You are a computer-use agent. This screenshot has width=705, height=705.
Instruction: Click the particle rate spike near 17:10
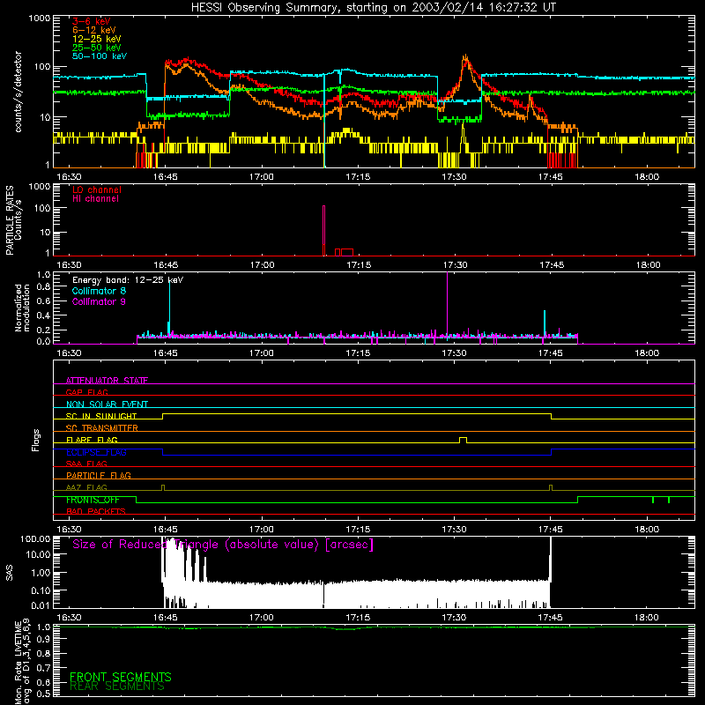[323, 230]
